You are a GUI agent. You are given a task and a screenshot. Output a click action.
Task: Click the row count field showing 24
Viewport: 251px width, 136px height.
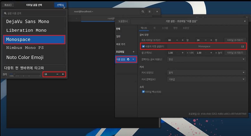coord(199,40)
